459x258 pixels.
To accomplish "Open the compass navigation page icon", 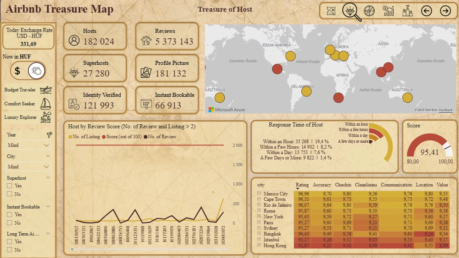I will (369, 11).
